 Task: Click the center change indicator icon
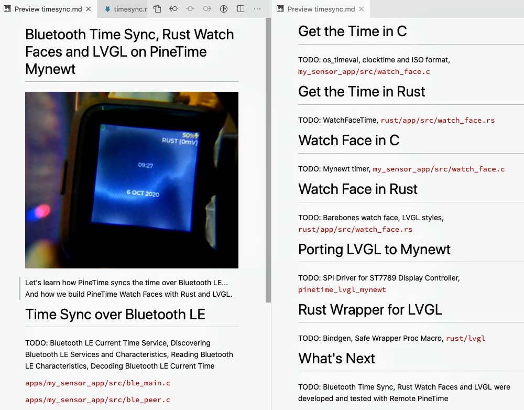[x=190, y=9]
